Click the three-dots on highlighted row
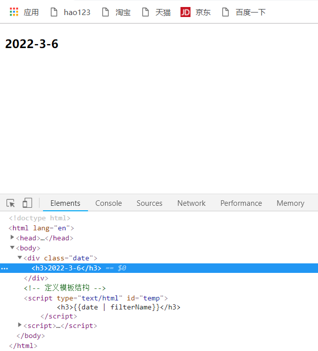318x351 pixels. [x=4, y=268]
